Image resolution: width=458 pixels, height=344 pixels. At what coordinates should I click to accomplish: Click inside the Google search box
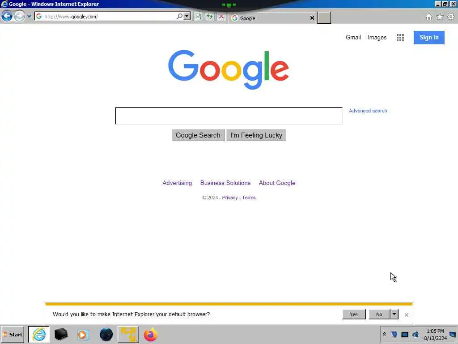click(229, 116)
